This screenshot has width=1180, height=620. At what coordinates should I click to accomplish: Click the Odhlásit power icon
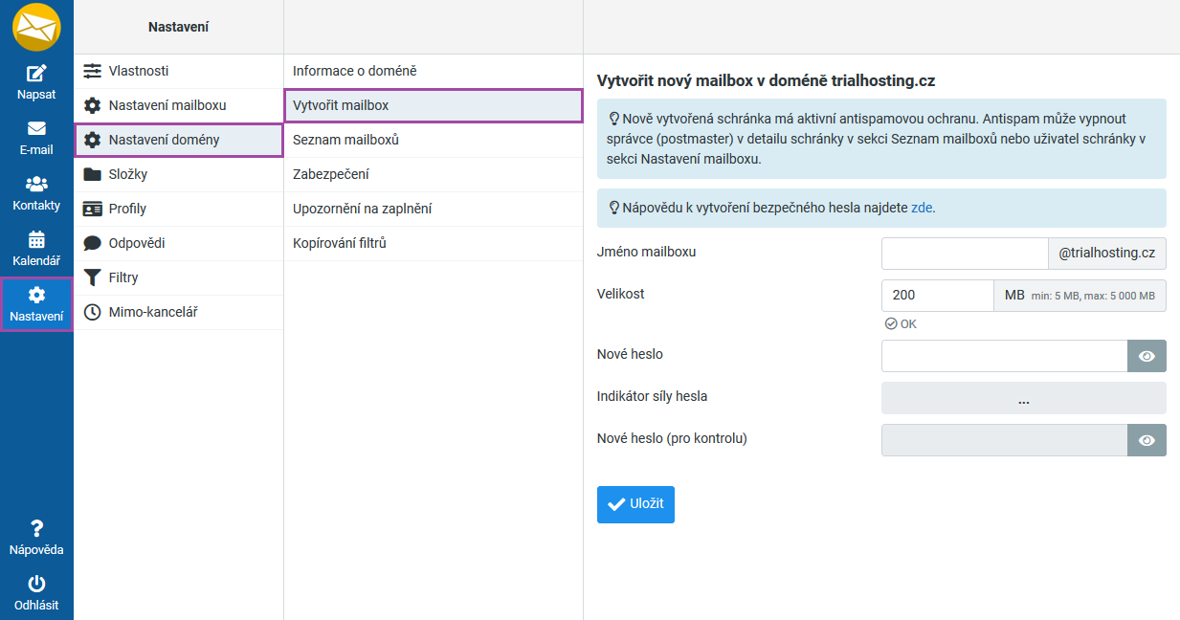click(x=36, y=584)
